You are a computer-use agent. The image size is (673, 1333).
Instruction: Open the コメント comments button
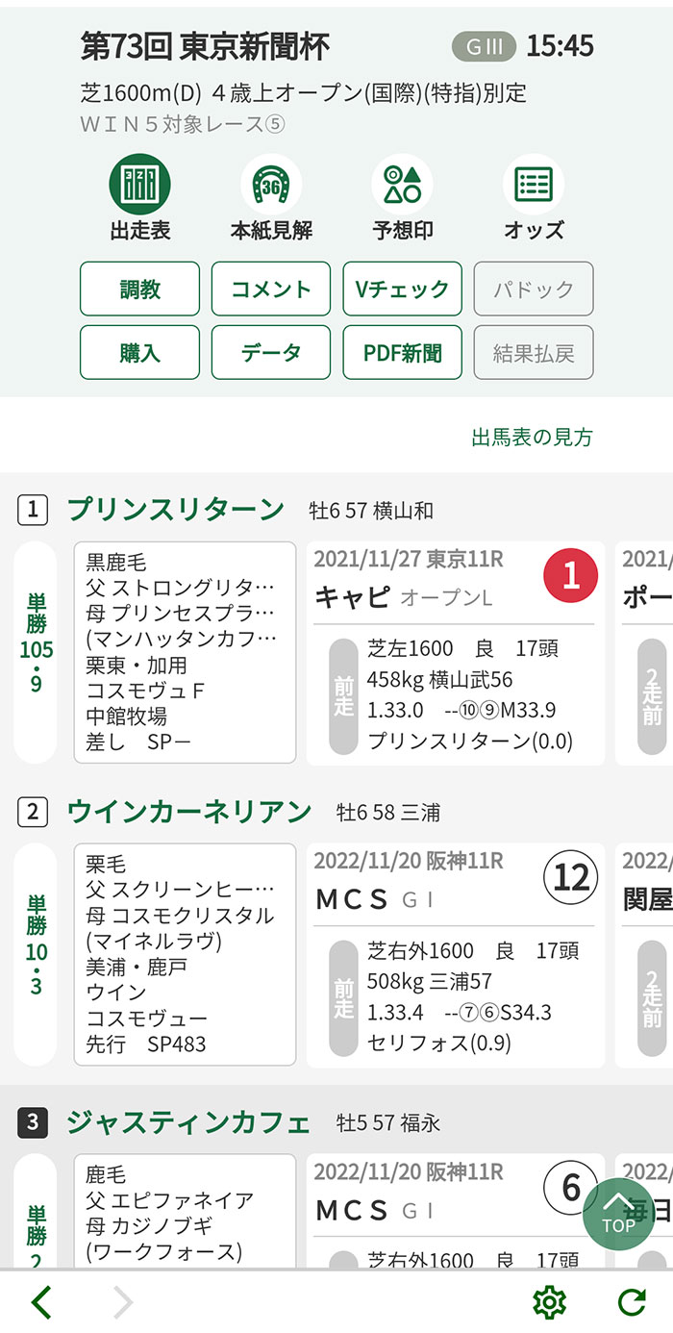(x=271, y=289)
